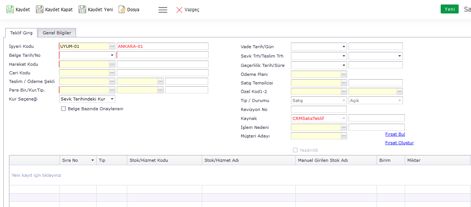The width and height of the screenshot is (471, 207).
Task: Click the Vazgeç cancel X icon
Action: pyautogui.click(x=179, y=10)
